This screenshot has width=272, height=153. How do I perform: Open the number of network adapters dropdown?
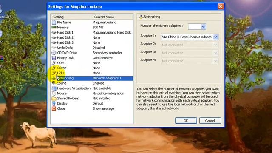203,27
